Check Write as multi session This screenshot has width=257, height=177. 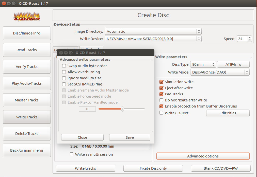[72, 154]
